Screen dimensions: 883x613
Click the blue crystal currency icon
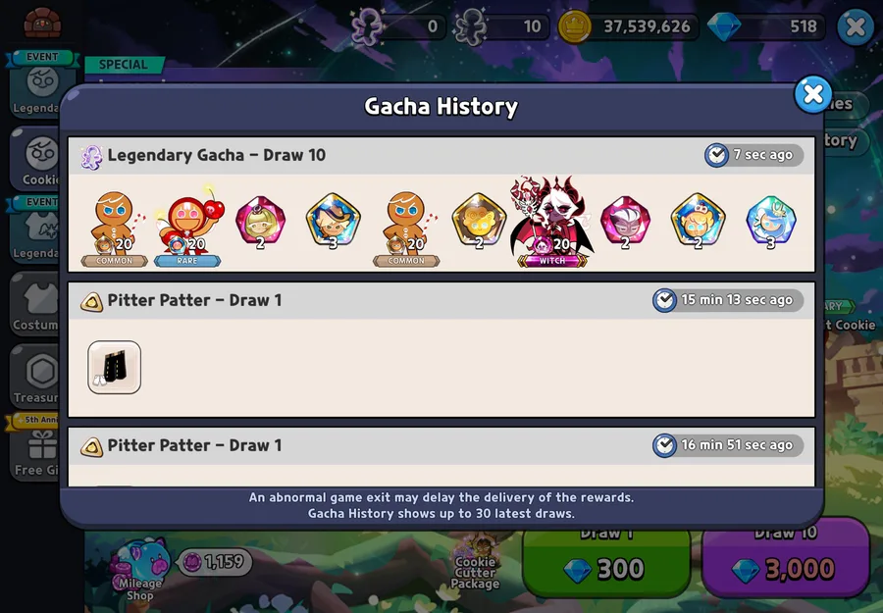724,26
